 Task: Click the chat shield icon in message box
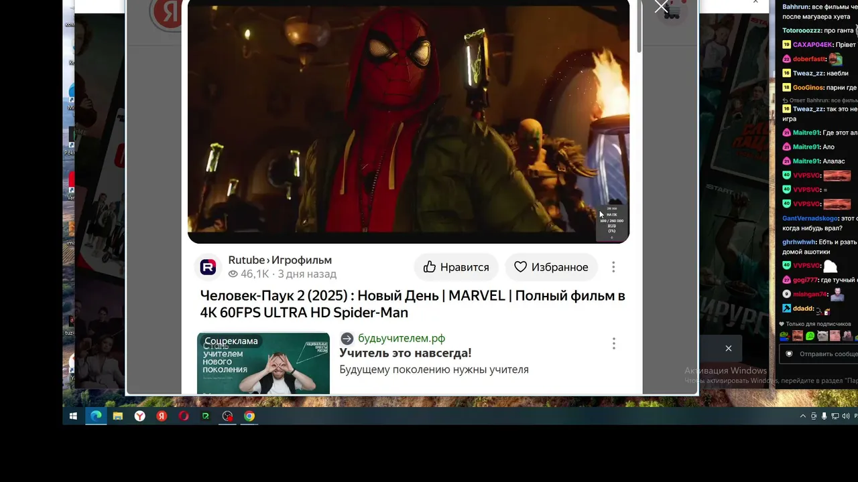(789, 354)
